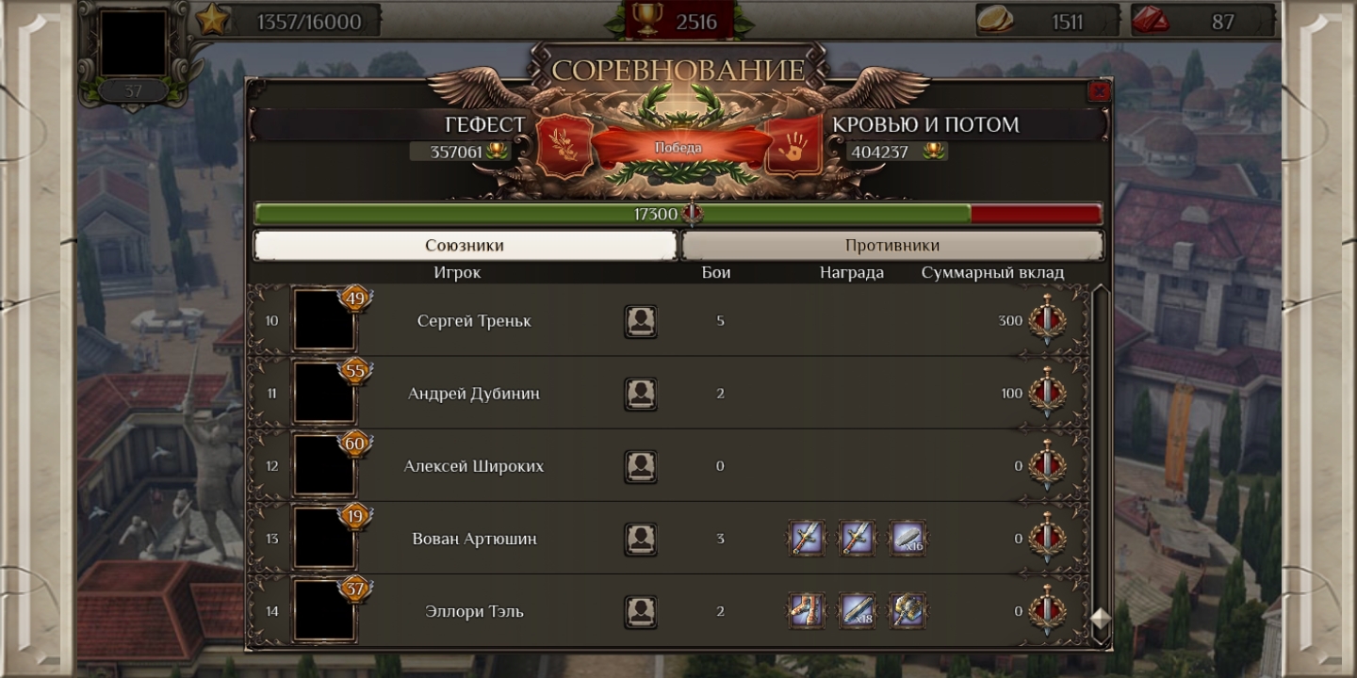This screenshot has width=1357, height=678.
Task: Click the Кровью и потом hand emblem
Action: pyautogui.click(x=793, y=147)
